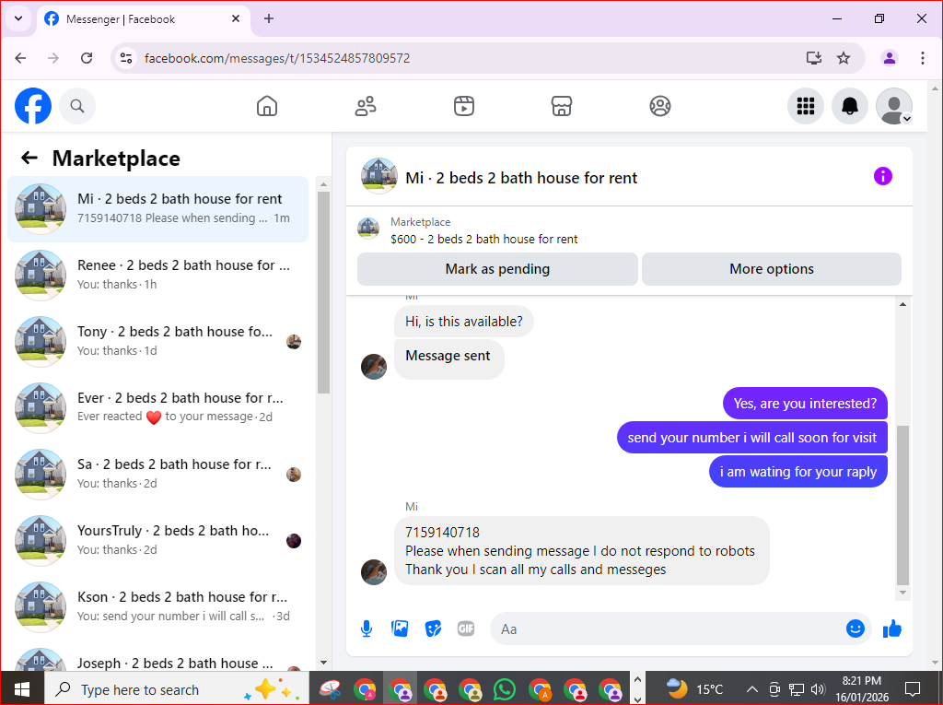Click the install app icon in address bar
Viewport: 943px width, 705px height.
[814, 58]
